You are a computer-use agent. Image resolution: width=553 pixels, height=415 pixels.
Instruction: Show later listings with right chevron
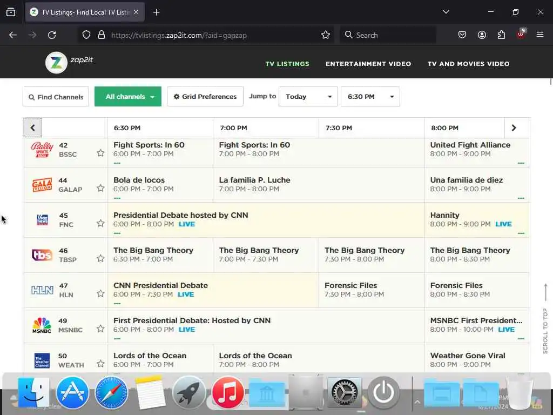pyautogui.click(x=514, y=128)
